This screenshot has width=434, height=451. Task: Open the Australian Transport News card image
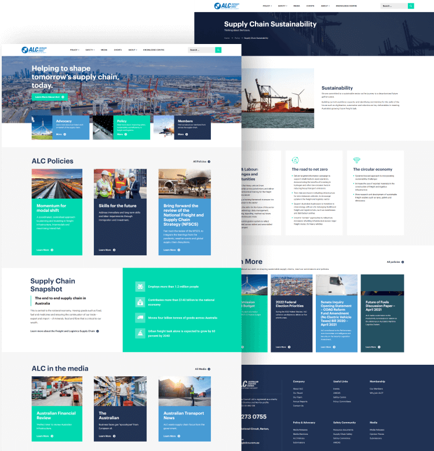184,391
